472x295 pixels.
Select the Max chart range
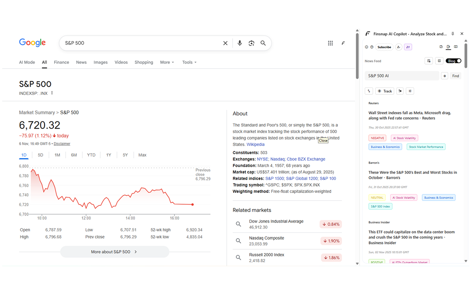[142, 155]
